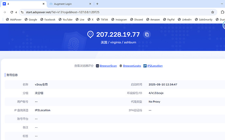Screen dimensions: 225x140
Task: Click the group value 未分组
Action: coord(39,93)
